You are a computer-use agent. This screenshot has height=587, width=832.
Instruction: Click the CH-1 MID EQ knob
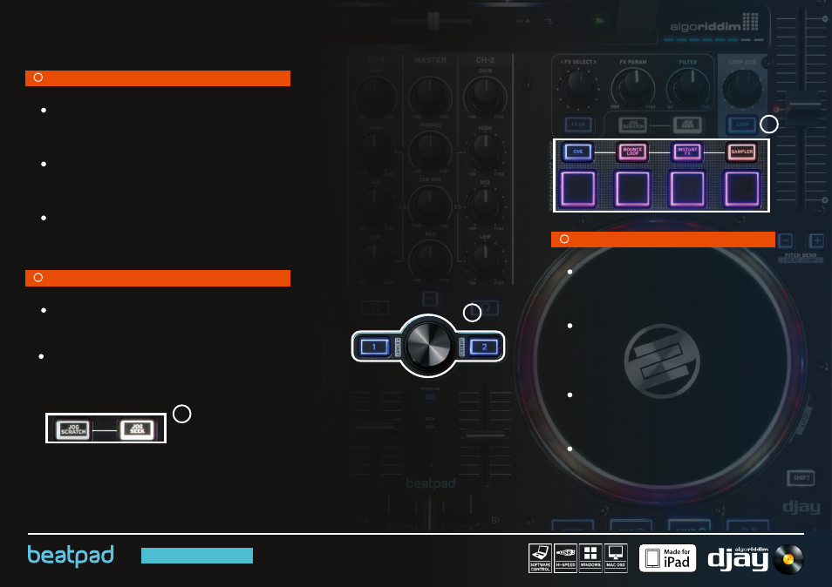point(375,206)
